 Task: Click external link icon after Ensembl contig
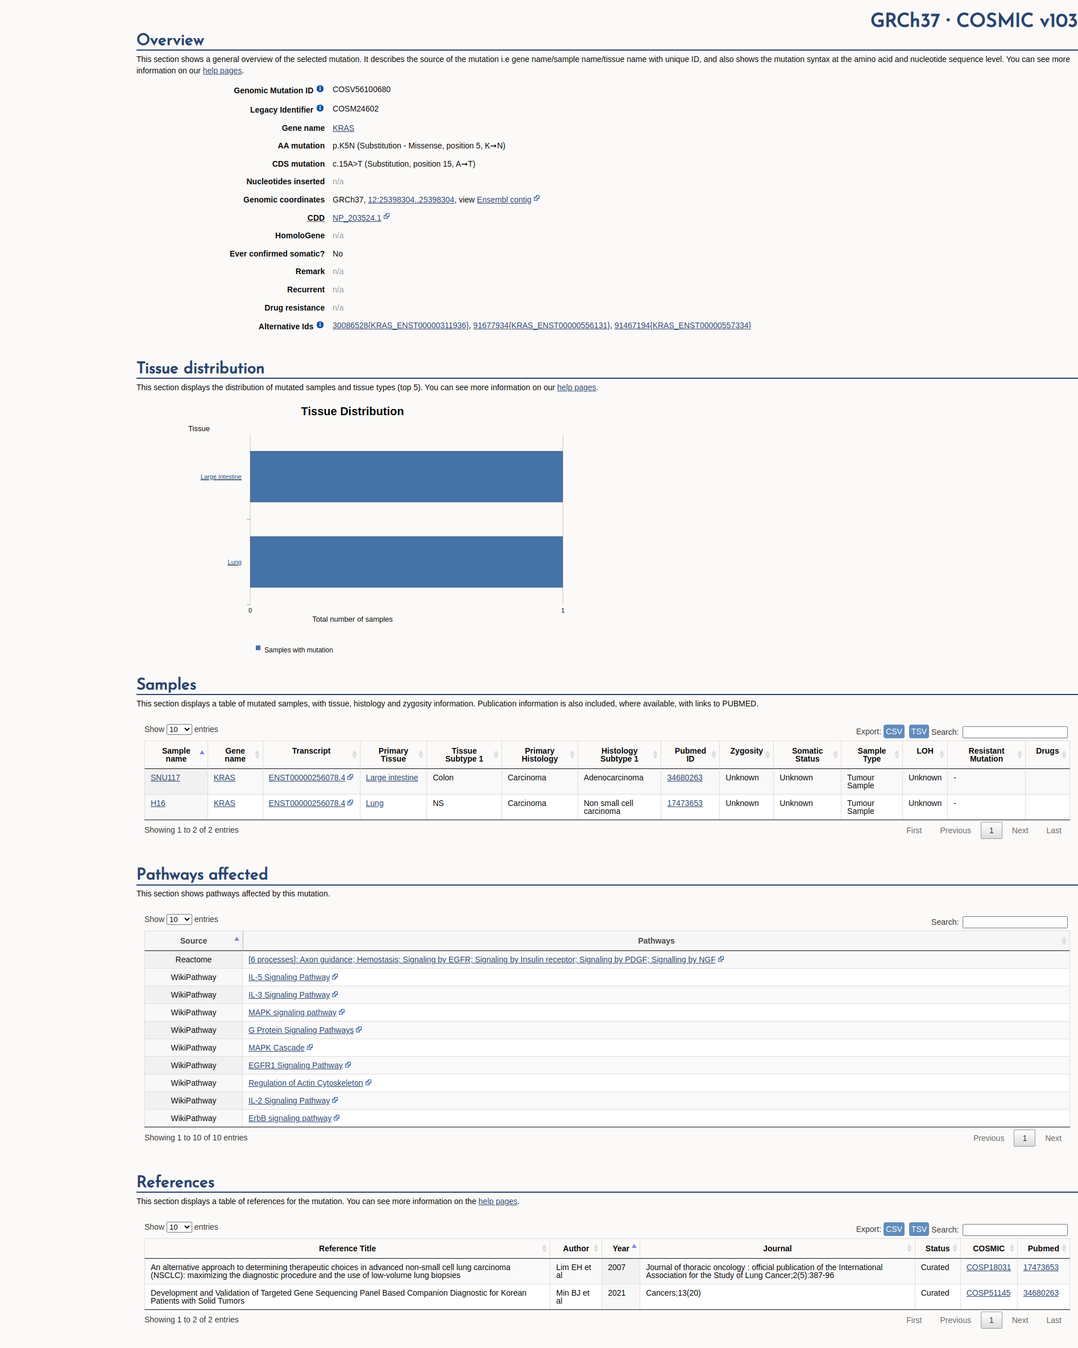click(537, 199)
